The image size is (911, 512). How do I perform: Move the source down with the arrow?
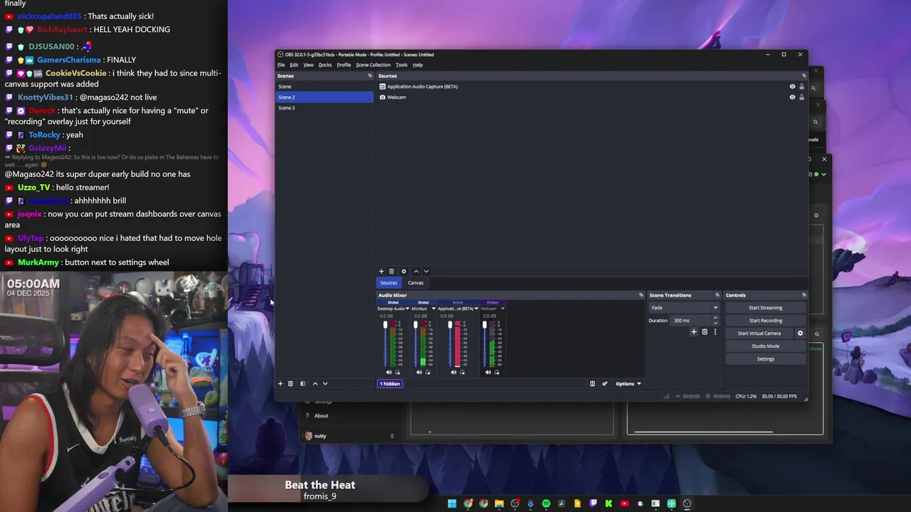(x=426, y=271)
